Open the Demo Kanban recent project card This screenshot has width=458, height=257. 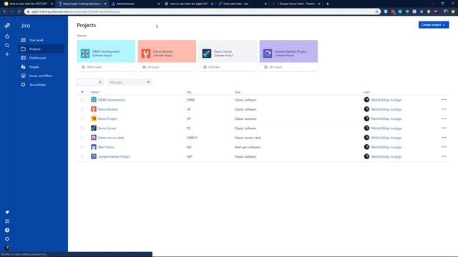pos(167,51)
